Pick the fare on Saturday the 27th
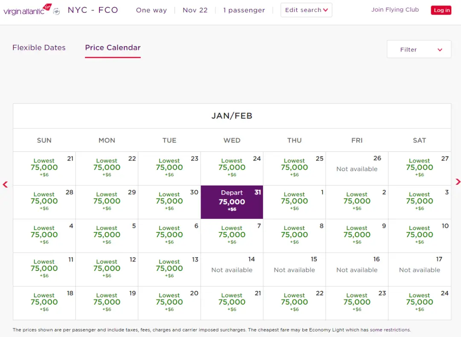 point(419,168)
